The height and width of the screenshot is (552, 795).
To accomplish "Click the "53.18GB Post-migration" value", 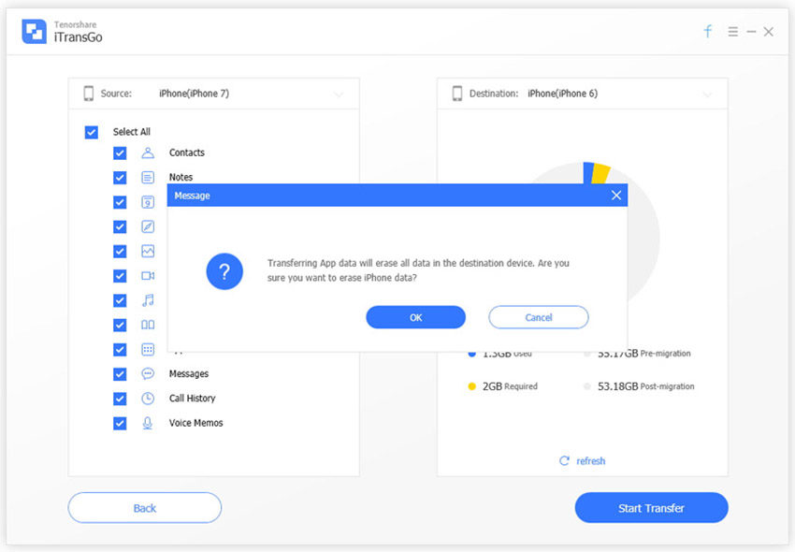I will (646, 386).
